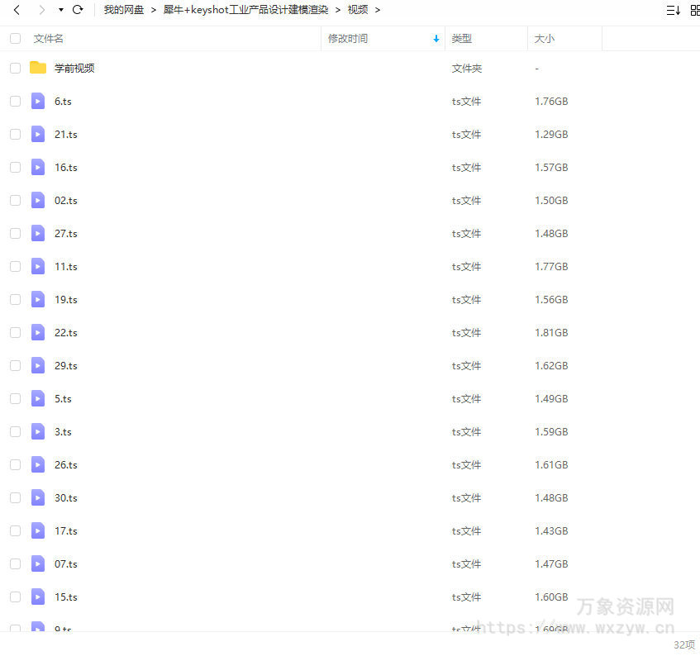Go to 我的网盘 via the breadcrumb
The image size is (700, 656).
[123, 9]
